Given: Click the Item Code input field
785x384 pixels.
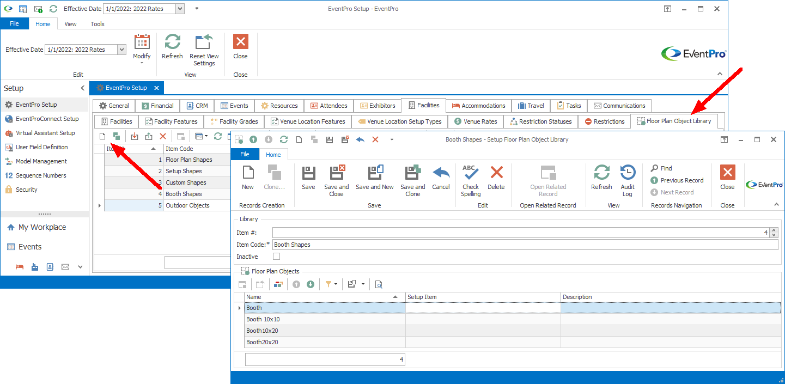Looking at the screenshot, I should (525, 245).
